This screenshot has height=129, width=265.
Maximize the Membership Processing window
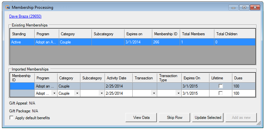point(244,8)
